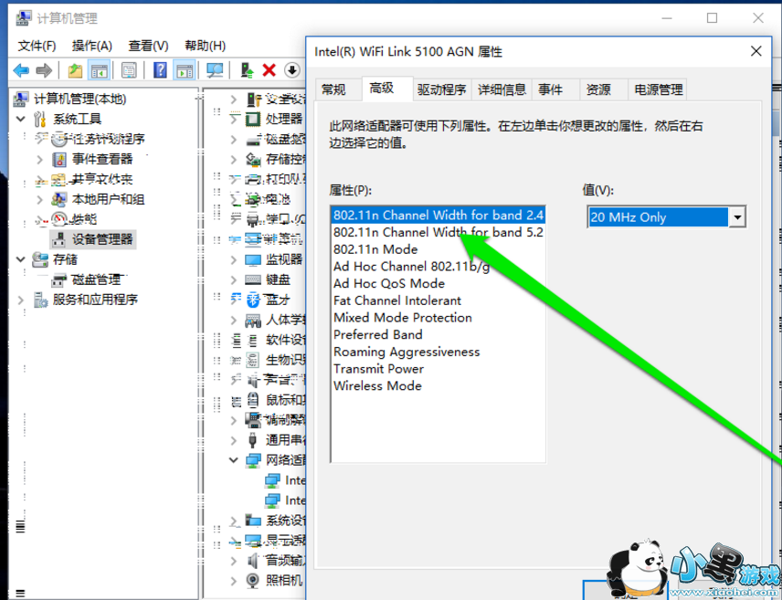The height and width of the screenshot is (600, 782).
Task: Click the red X Uninstall device icon
Action: point(269,70)
